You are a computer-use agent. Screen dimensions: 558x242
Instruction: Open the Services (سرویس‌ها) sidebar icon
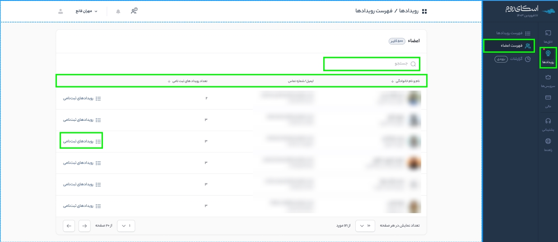coord(548,80)
